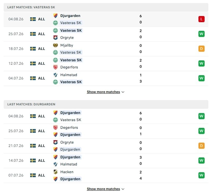Click the Djurgarden crest in the top 04.08.26 match
Screen dimensions: 212x195
coord(55,16)
